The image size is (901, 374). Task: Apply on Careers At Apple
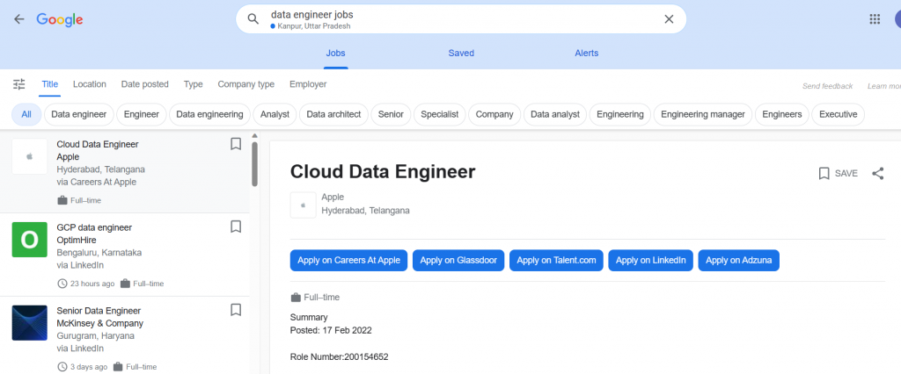click(x=348, y=261)
